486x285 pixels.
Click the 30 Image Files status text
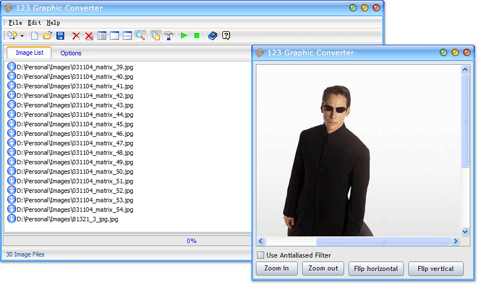pos(25,255)
